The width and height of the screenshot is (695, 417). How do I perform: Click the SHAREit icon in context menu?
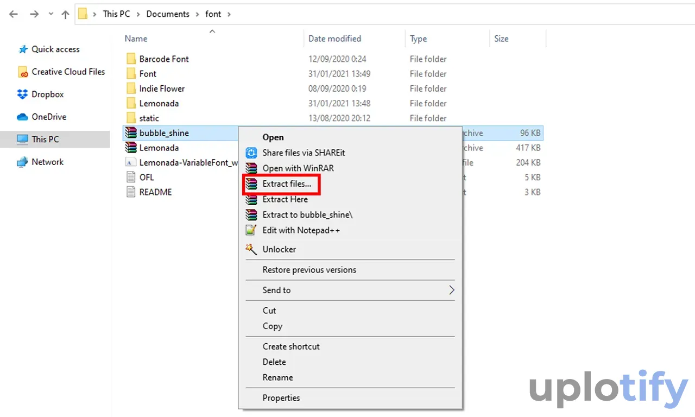coord(251,153)
